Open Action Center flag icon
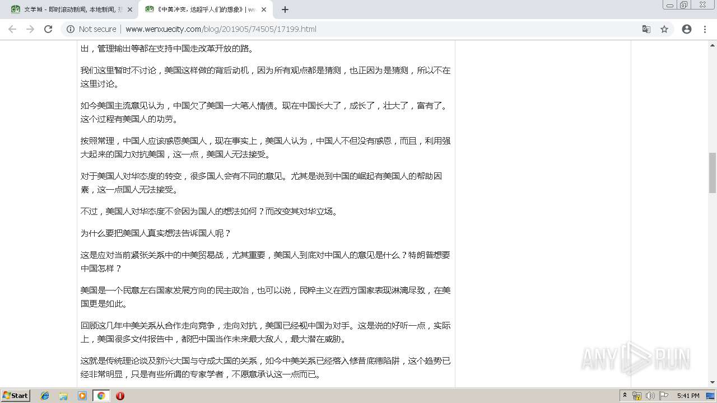Viewport: 717px width, 403px height. (664, 396)
